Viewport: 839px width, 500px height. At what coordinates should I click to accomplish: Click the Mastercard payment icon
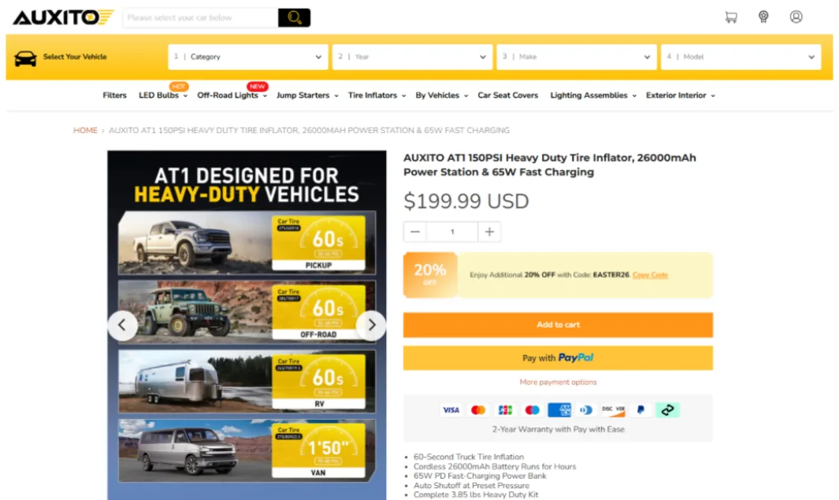[478, 410]
